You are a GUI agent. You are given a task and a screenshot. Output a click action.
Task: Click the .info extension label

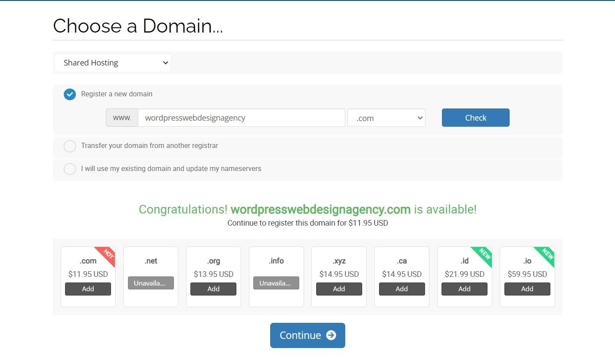coord(276,261)
